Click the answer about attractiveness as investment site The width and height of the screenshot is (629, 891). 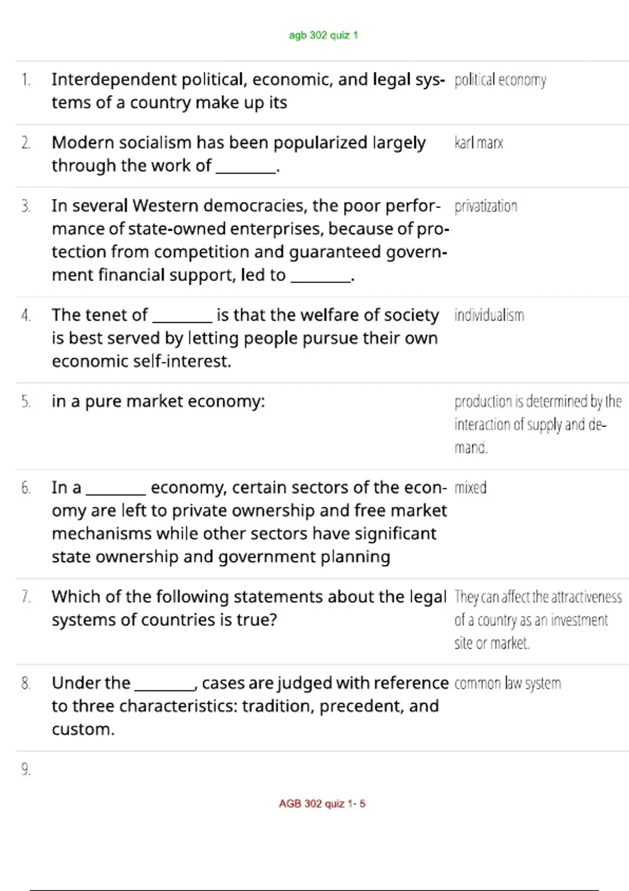[537, 620]
